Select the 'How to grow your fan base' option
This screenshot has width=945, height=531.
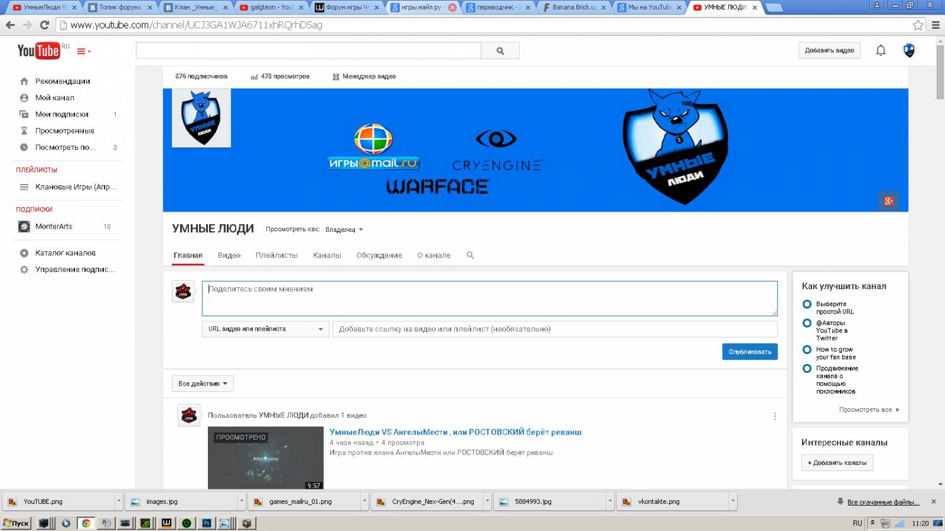coord(807,350)
